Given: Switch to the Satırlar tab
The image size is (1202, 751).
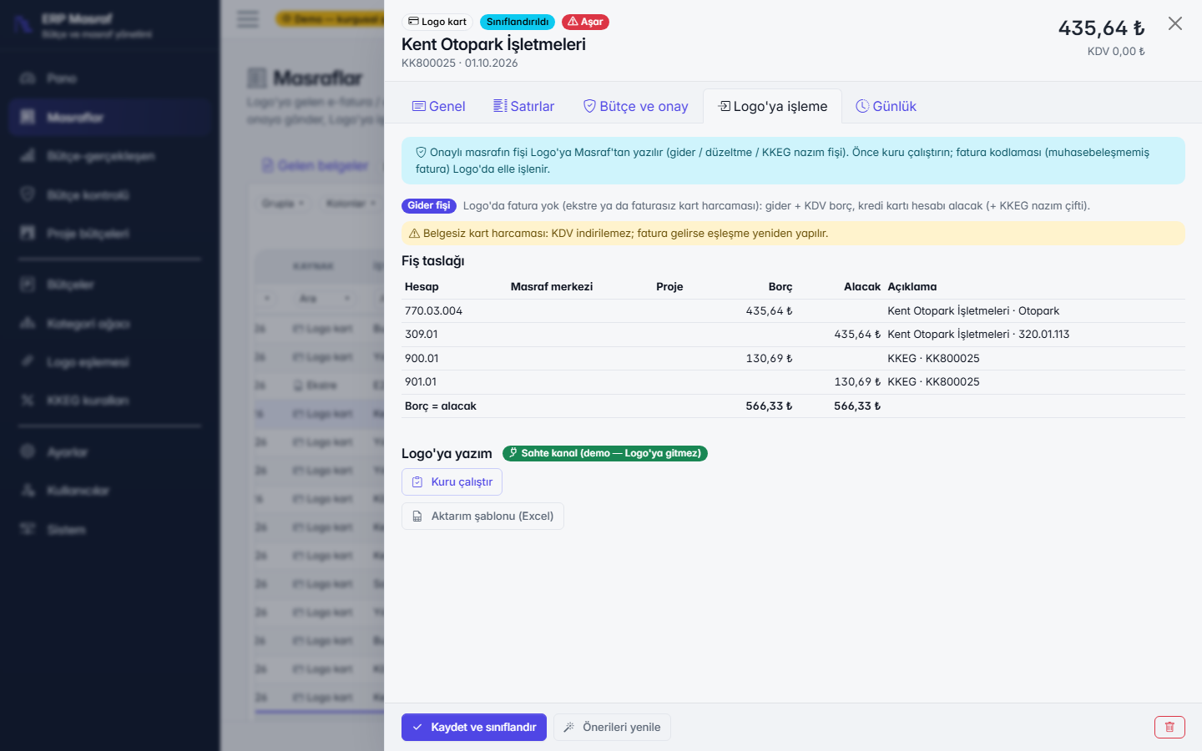Looking at the screenshot, I should tap(524, 106).
